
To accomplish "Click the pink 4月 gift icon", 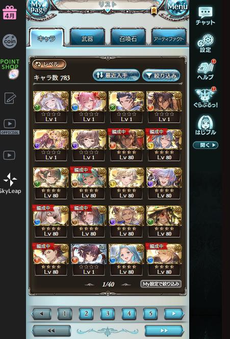I will pos(10,13).
